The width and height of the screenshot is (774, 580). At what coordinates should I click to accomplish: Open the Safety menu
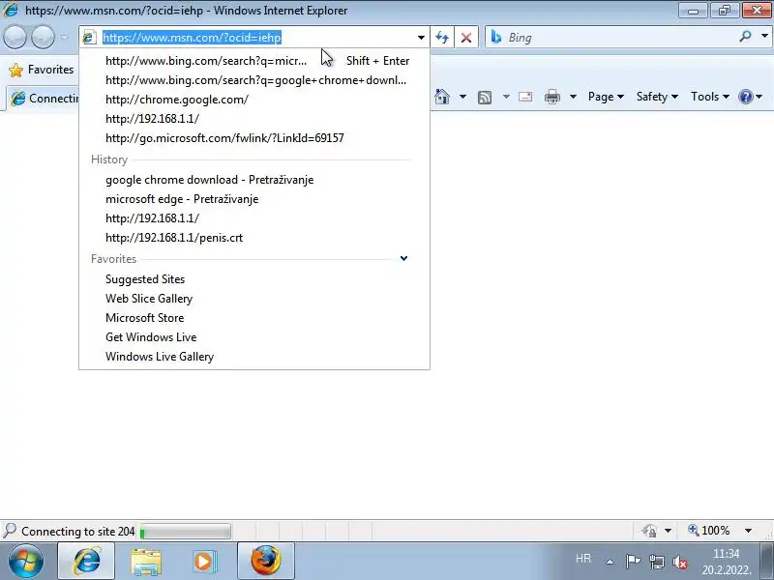[657, 97]
